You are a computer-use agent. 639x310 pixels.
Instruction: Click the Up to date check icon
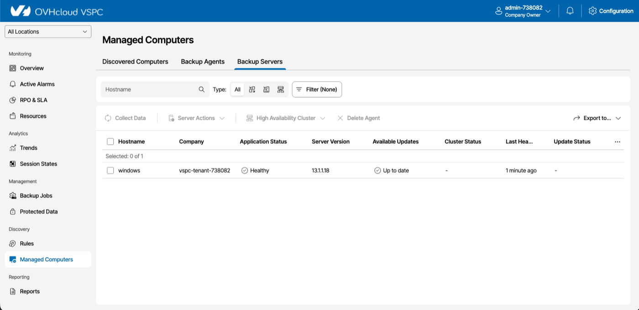click(x=377, y=170)
